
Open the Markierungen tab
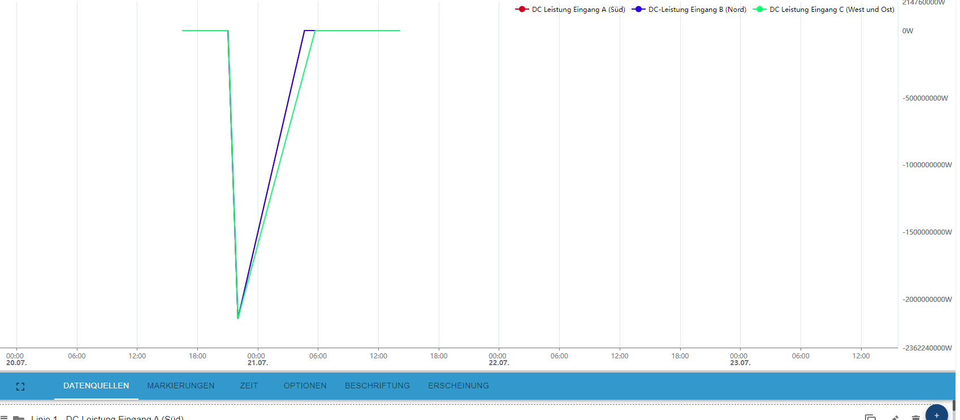click(x=181, y=386)
